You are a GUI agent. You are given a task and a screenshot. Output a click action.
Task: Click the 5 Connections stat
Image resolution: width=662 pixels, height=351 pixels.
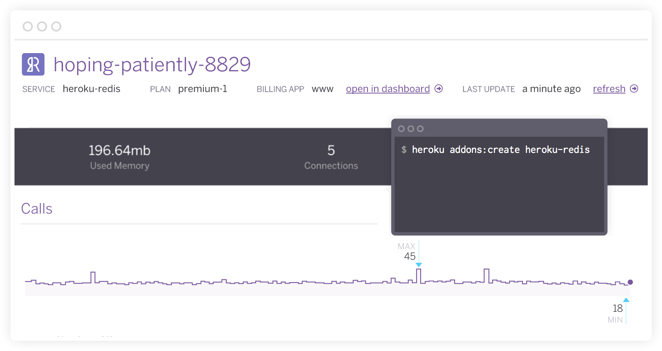(331, 157)
